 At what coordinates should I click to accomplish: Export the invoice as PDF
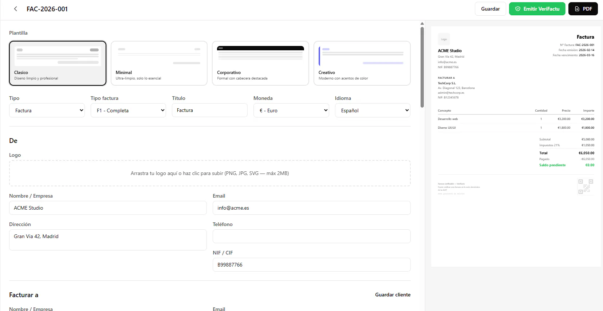point(583,9)
